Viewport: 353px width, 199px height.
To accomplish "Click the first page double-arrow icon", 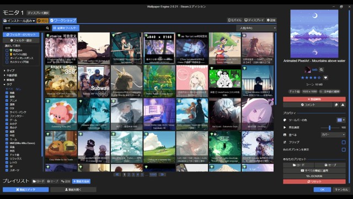I will coord(117,175).
